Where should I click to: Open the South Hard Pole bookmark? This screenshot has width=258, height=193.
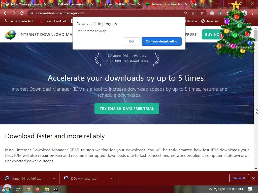(54, 21)
